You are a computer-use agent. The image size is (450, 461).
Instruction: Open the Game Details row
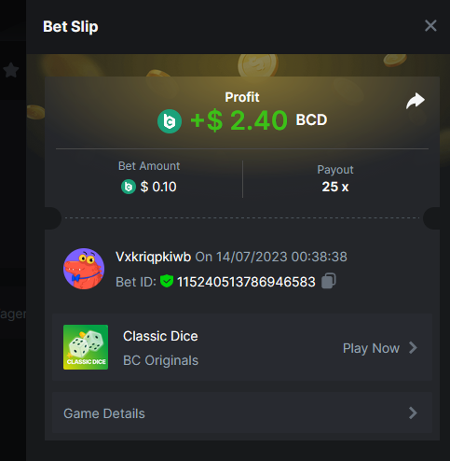click(242, 413)
